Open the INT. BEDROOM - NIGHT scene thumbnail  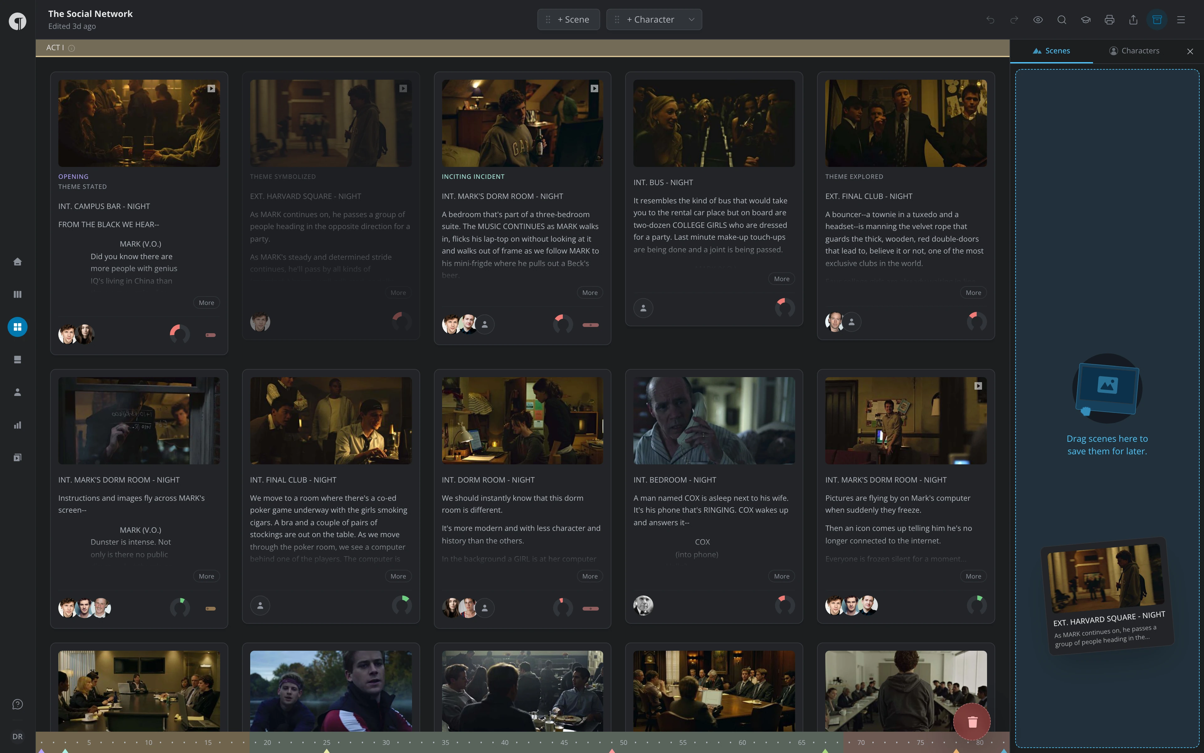(x=714, y=420)
